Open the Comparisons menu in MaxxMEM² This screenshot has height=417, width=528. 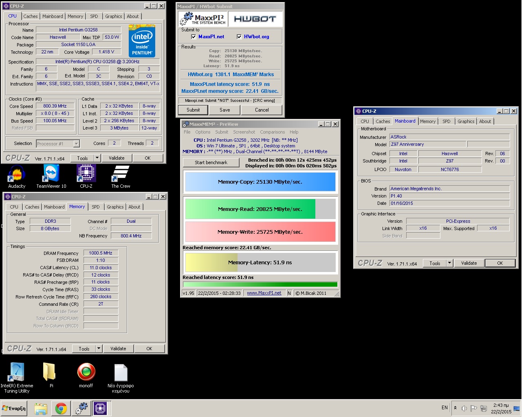tap(273, 132)
